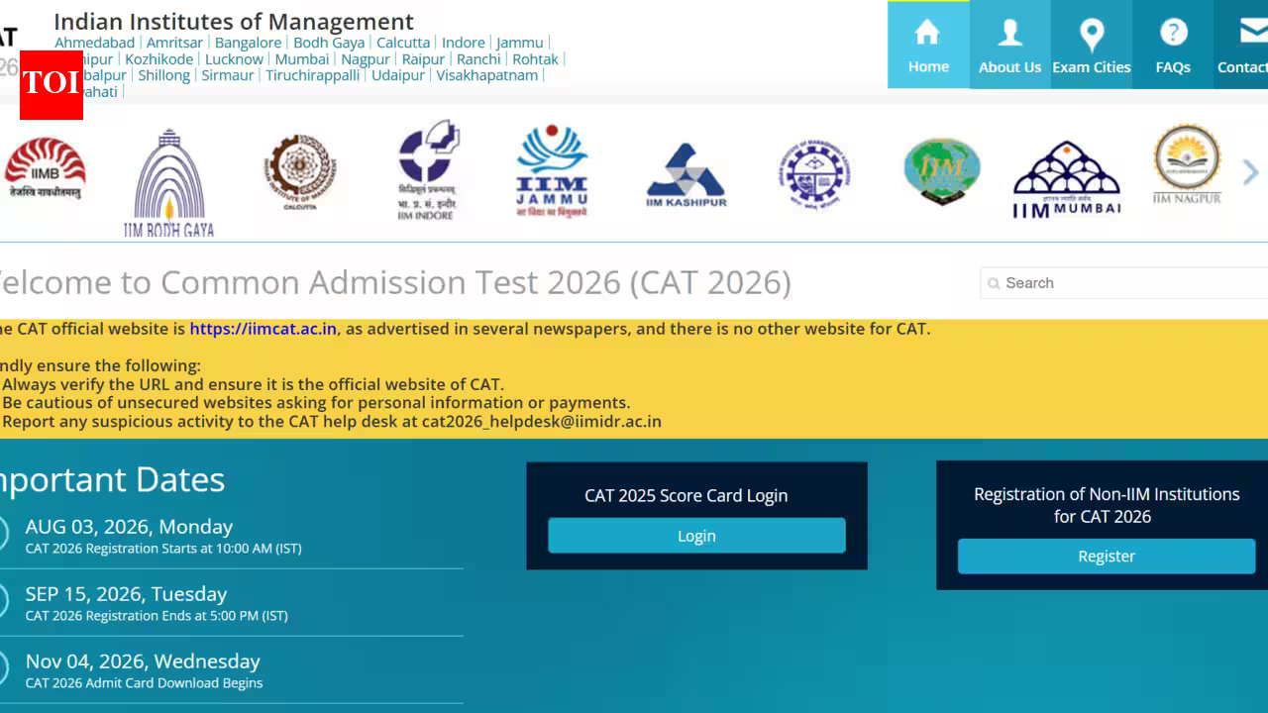Click "CAT 2026 Registration Ends at 5:00 PM" text
The height and width of the screenshot is (713, 1268).
157,616
